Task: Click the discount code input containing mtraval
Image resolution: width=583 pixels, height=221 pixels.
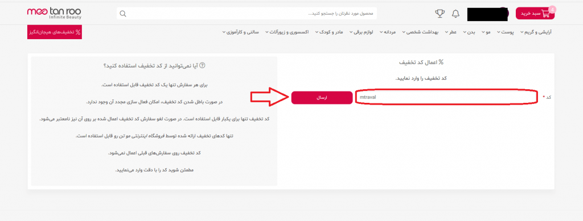Action: [446, 98]
